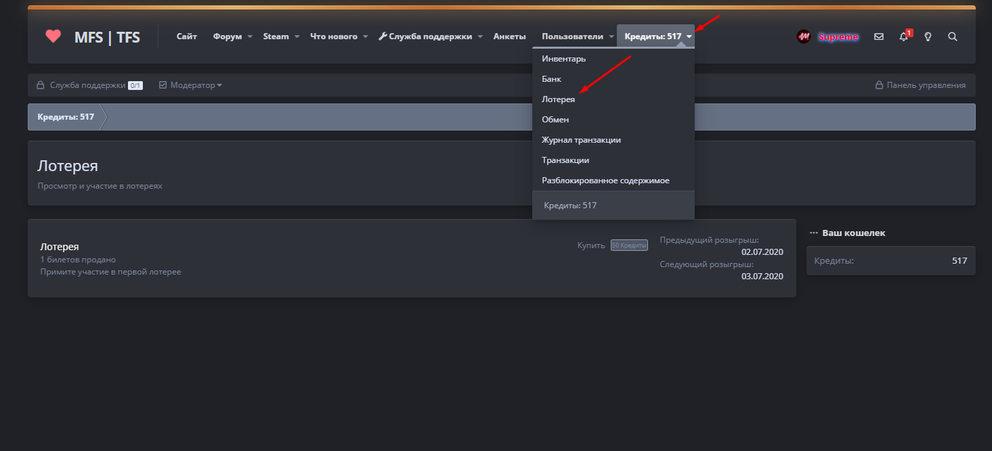Click the pink heart logo icon
The image size is (992, 451).
[53, 37]
